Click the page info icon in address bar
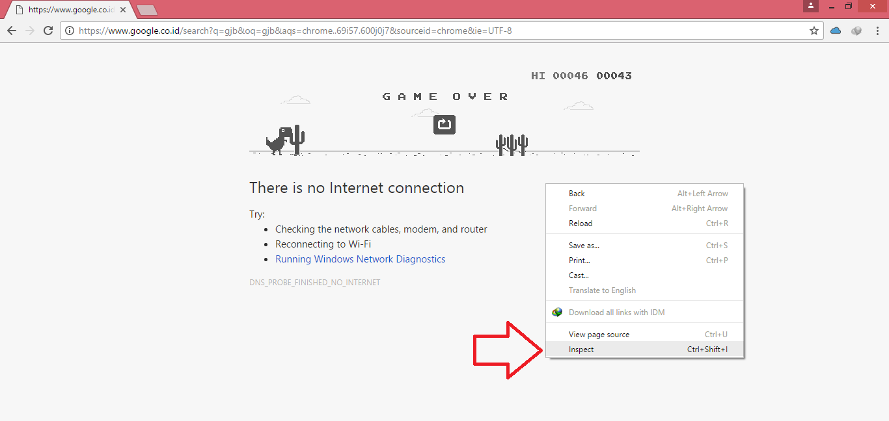 click(x=69, y=30)
